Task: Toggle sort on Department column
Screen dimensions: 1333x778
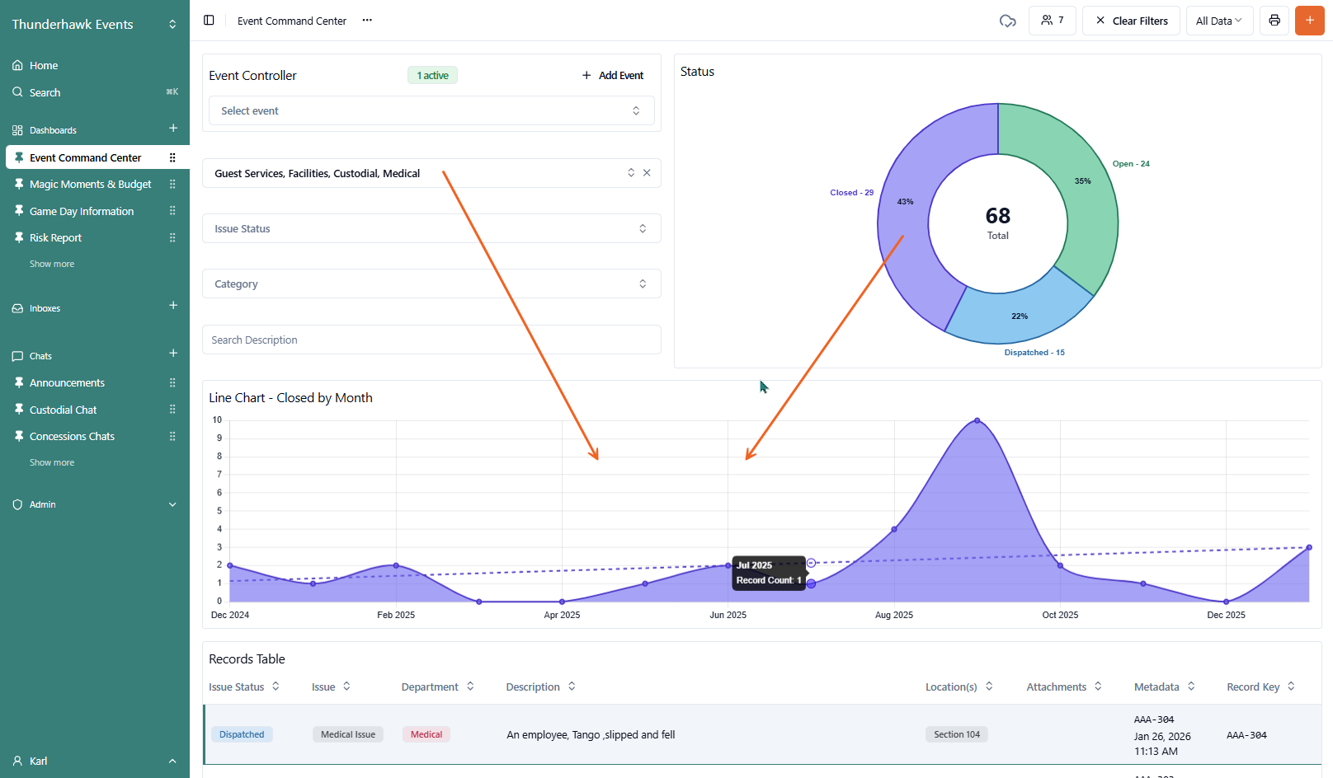Action: (x=470, y=687)
